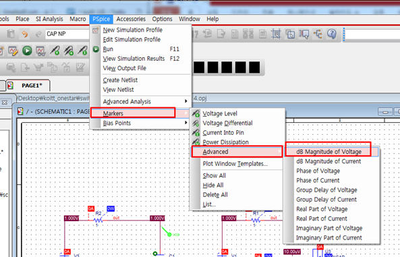The image size is (400, 257).
Task: Click the Edit Simulation Profile toolbar icon
Action: 13,51
